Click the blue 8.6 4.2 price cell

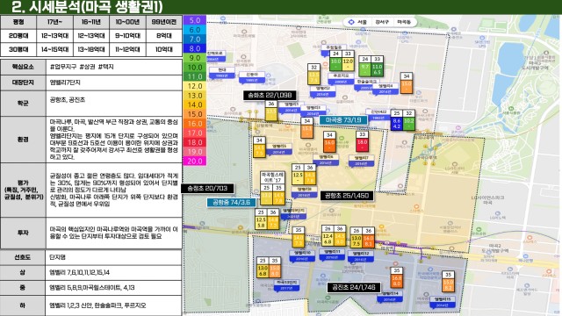click(x=396, y=124)
